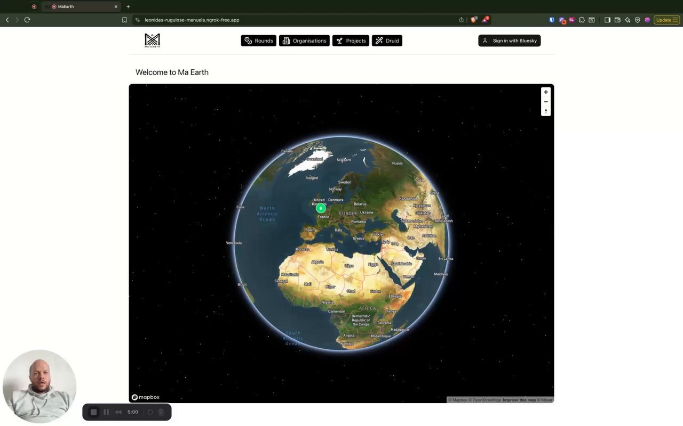Open the extensions puzzle menu
This screenshot has width=683, height=426.
(x=582, y=20)
